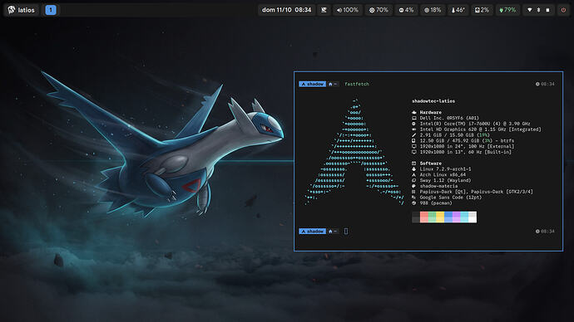Click the CPU icon beside Intel(R) Core
574x322 pixels.
tap(414, 124)
